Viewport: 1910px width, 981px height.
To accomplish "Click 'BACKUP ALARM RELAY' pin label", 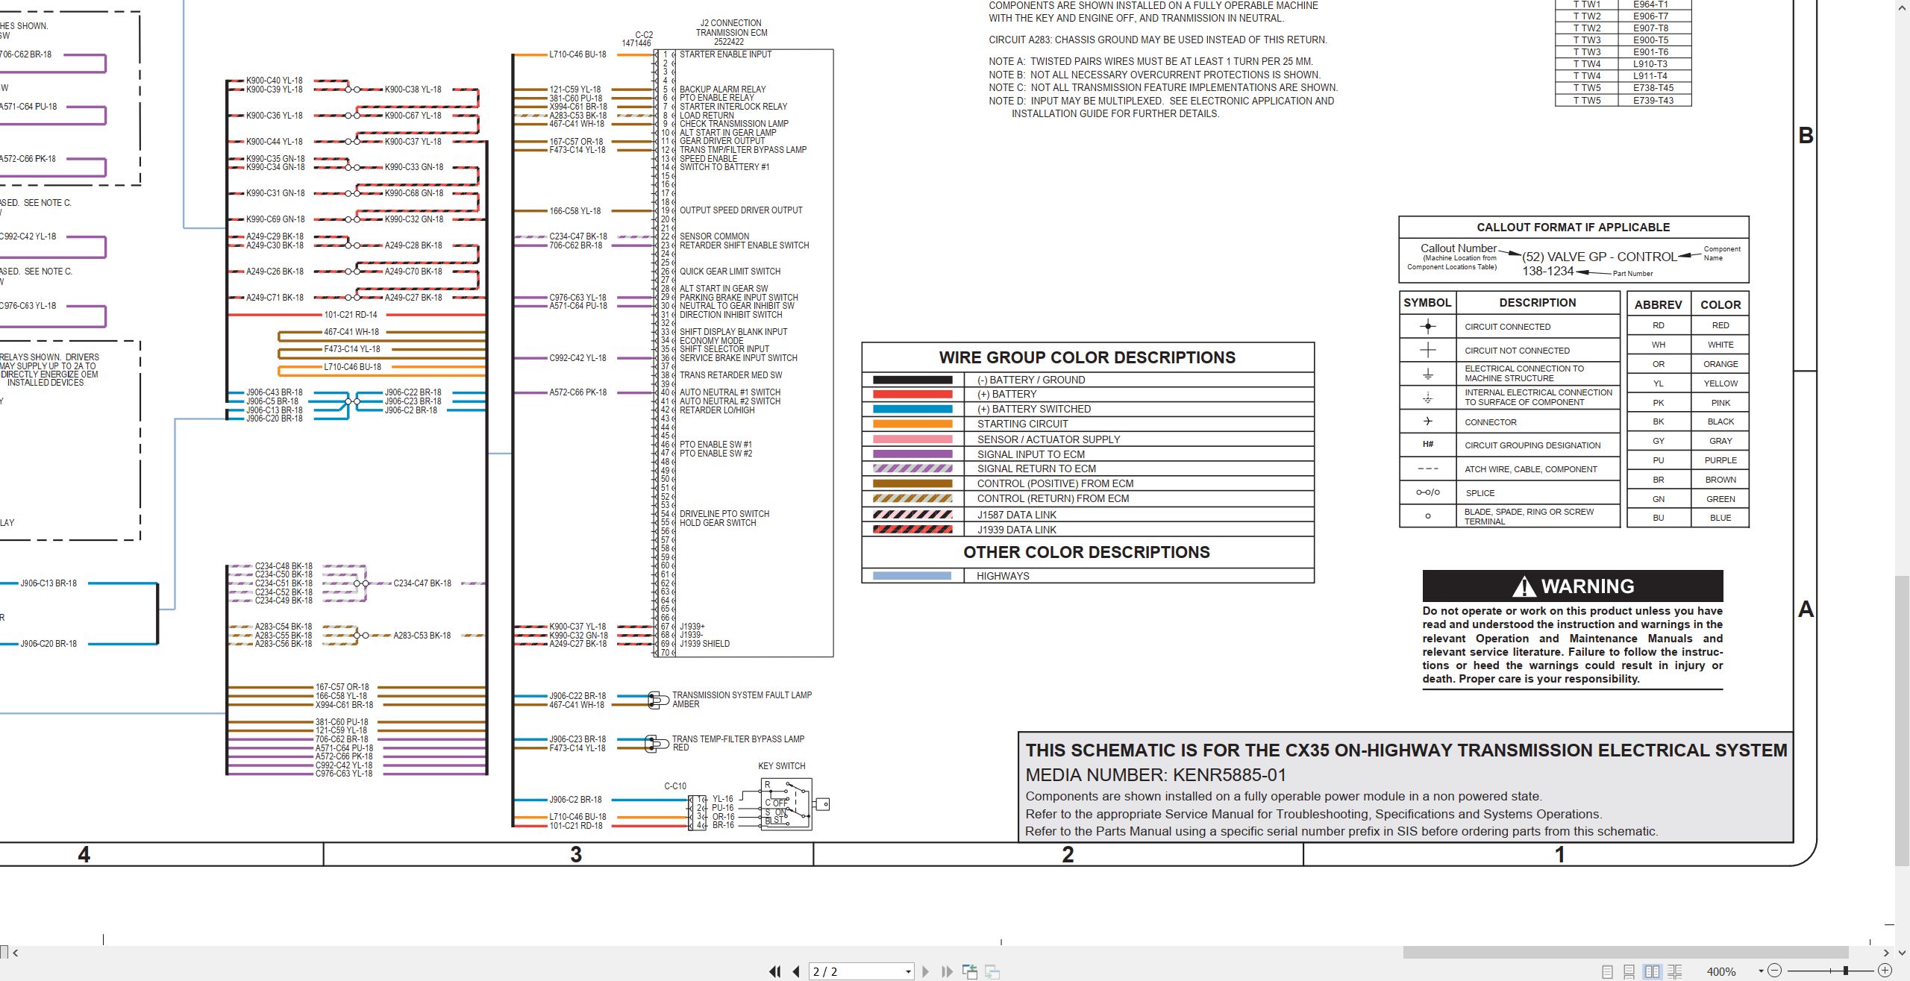I will [x=722, y=89].
